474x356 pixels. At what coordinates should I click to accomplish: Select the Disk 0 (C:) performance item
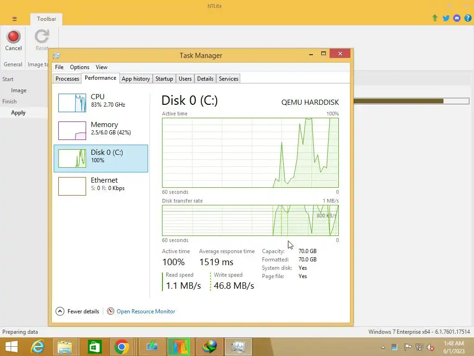[x=101, y=159]
